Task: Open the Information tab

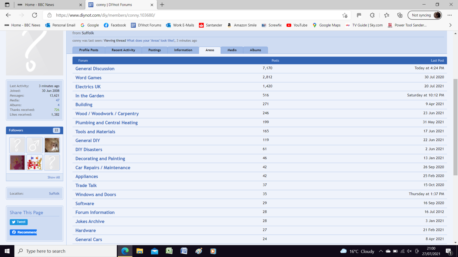Action: pos(183,50)
